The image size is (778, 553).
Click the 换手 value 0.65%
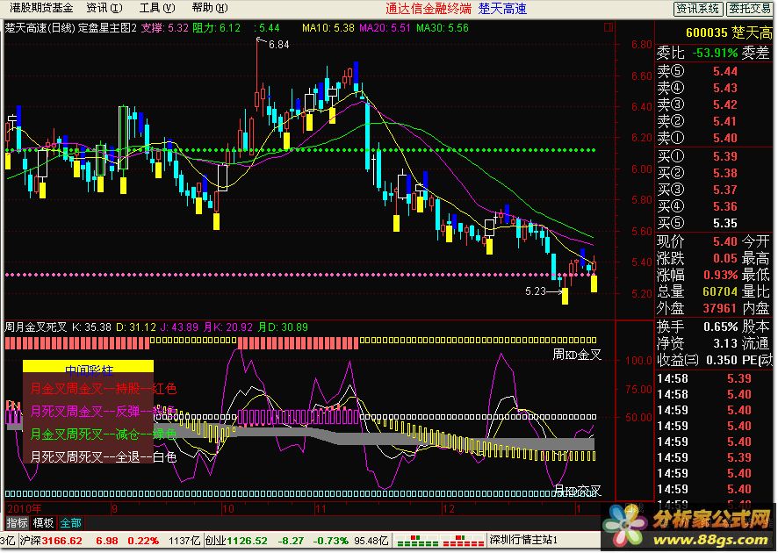tap(720, 327)
